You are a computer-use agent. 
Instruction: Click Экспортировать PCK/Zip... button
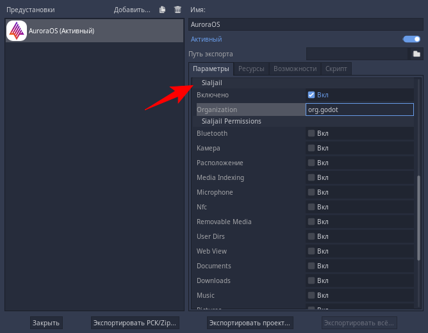coord(135,323)
